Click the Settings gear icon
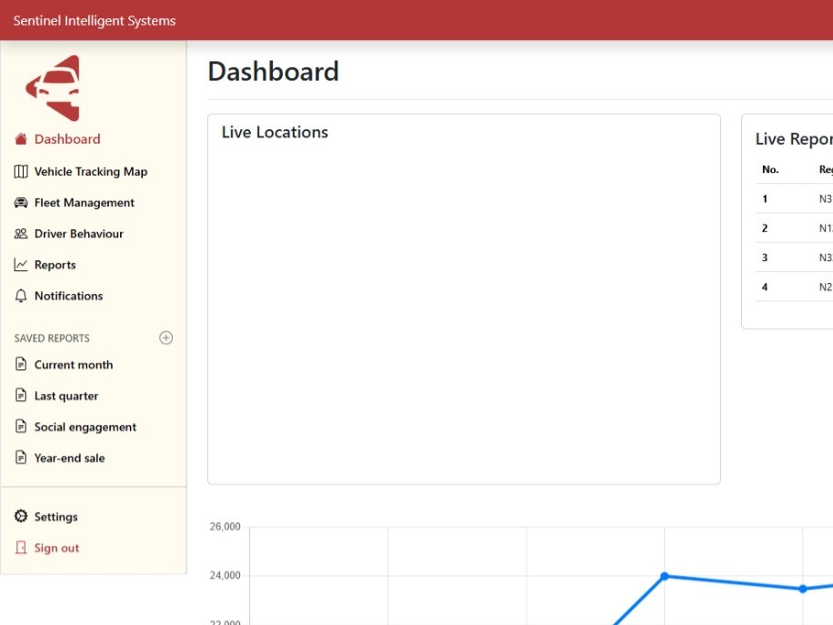Screen dimensions: 833x625 coord(21,516)
